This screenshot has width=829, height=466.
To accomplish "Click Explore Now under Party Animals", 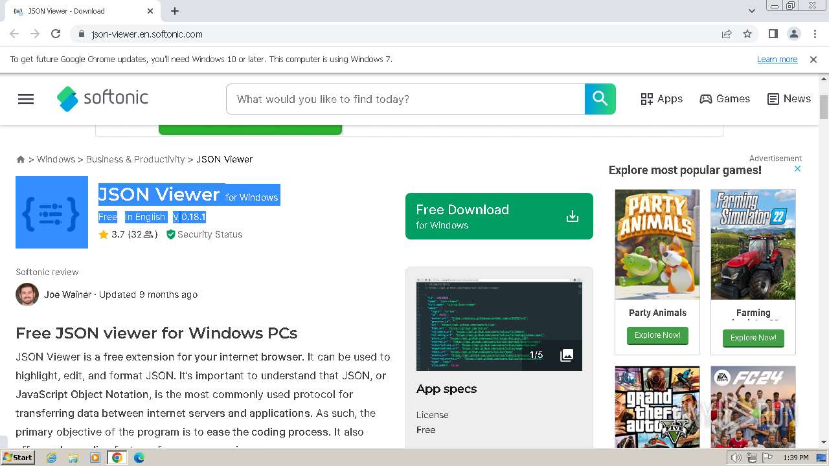I will point(657,335).
